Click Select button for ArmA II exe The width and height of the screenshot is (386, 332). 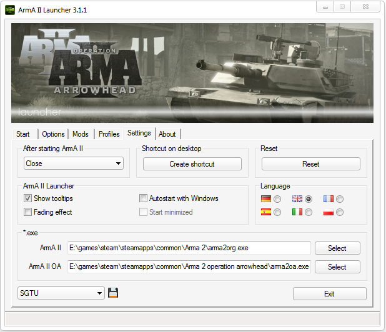tap(337, 248)
